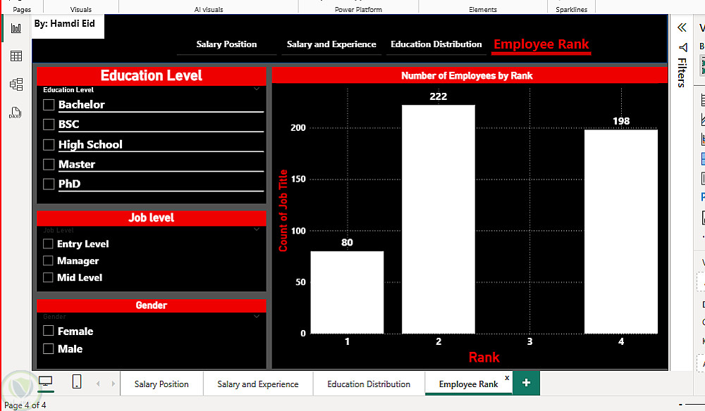Open the Report view icon

click(x=16, y=28)
